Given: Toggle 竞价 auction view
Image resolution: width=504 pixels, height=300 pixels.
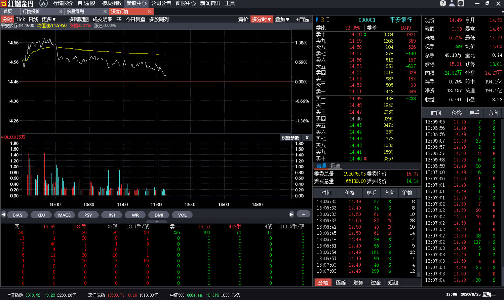Looking at the screenshot, I should (x=243, y=20).
